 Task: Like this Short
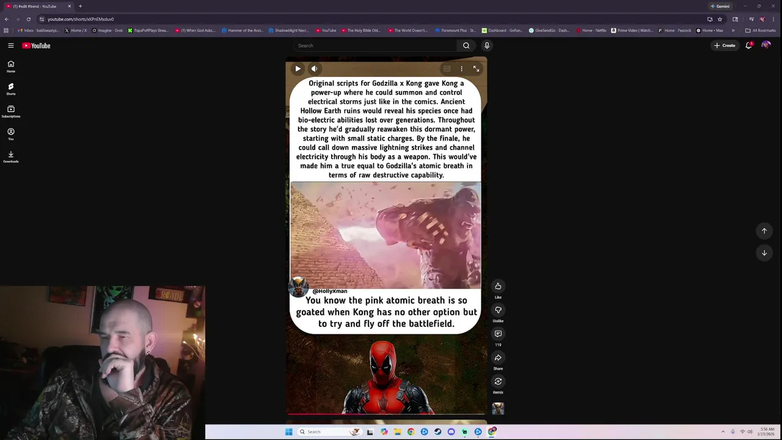[498, 286]
